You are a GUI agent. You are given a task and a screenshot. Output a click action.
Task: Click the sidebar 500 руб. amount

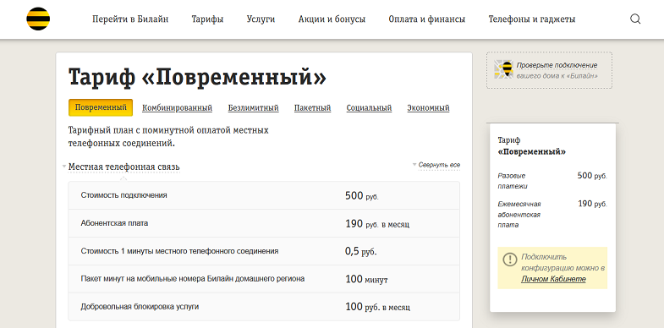(592, 176)
